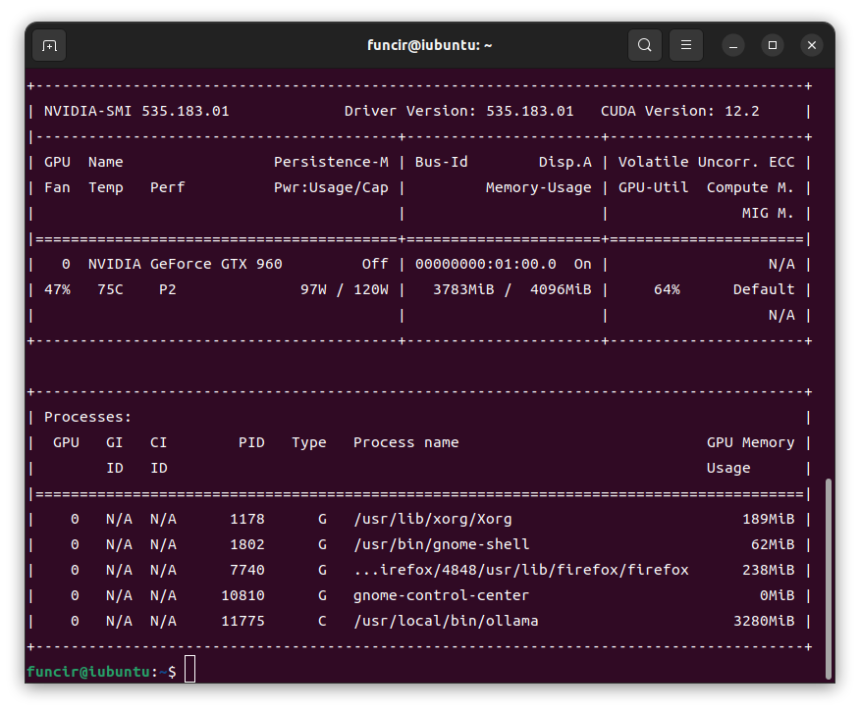Maximize the terminal window
Screen dimensions: 860x711
coord(773,45)
